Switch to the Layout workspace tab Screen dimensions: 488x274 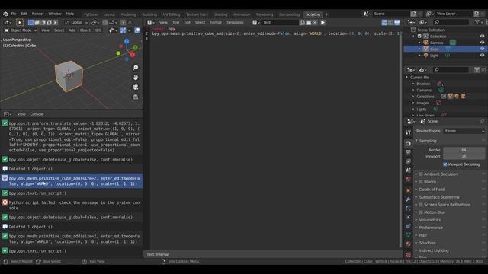tap(109, 14)
